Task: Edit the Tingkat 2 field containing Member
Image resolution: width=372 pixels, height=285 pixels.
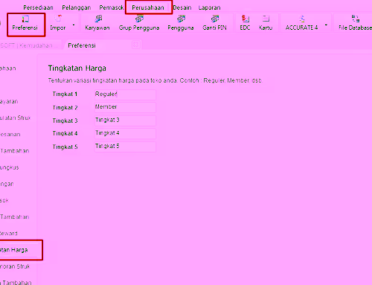Action: click(125, 107)
